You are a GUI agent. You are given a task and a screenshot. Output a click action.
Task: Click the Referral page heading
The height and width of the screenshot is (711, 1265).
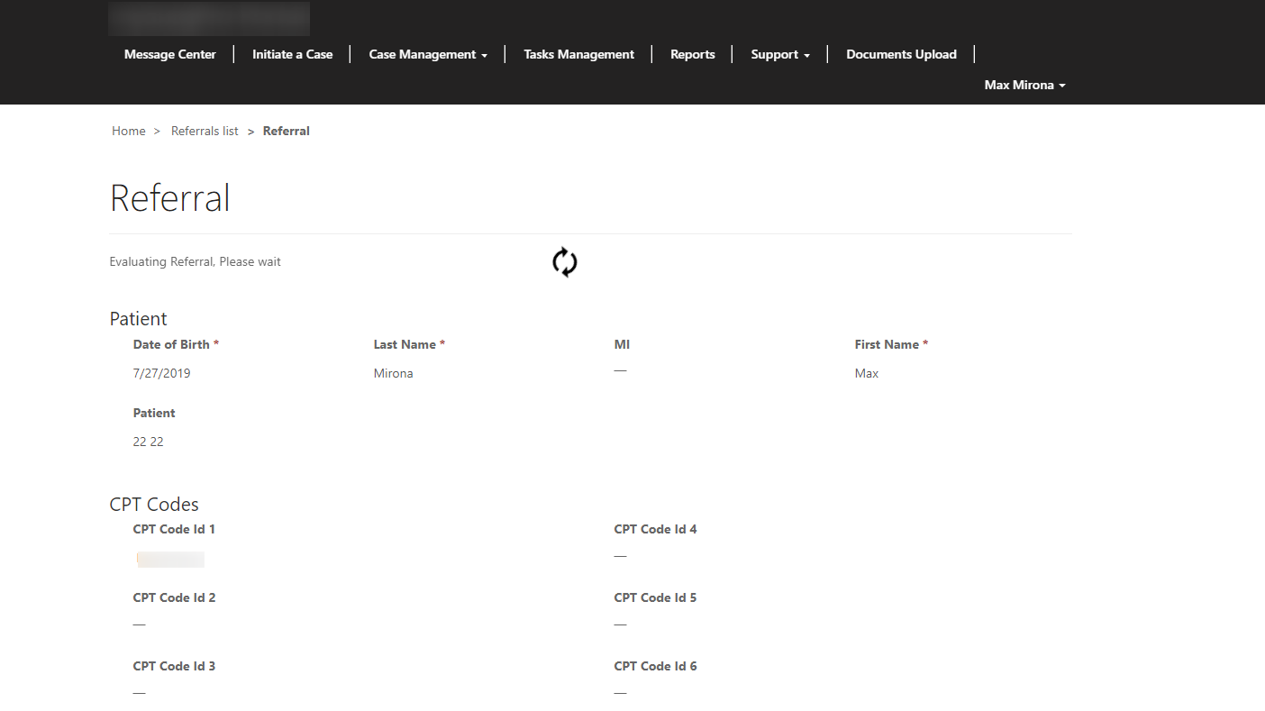coord(169,197)
